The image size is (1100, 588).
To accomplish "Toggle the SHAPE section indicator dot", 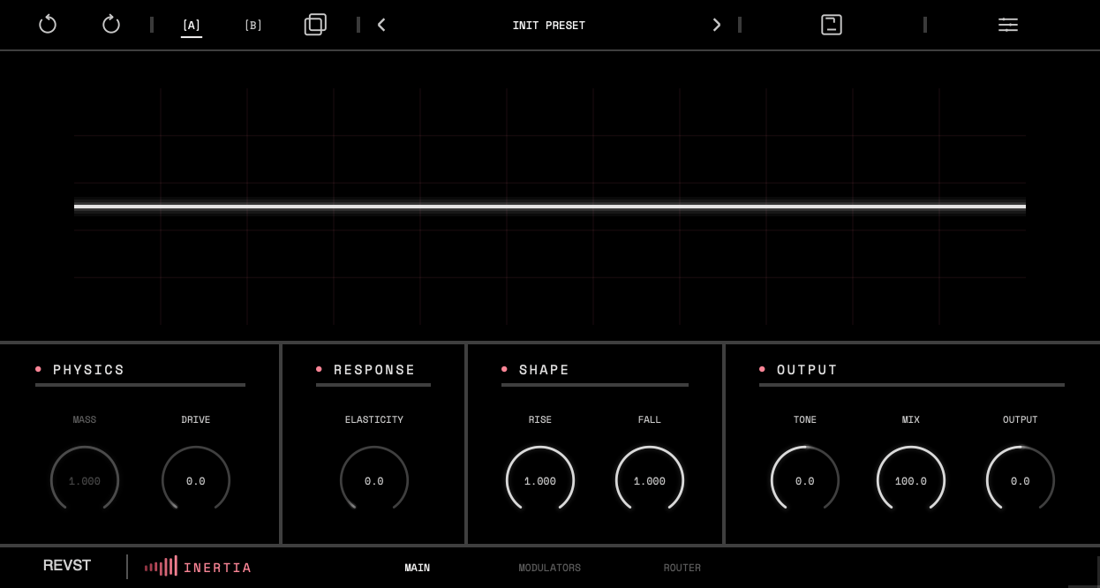I will tap(504, 369).
